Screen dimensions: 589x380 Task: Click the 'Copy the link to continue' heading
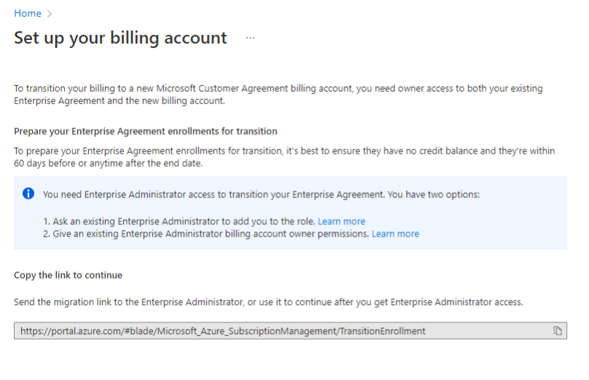pyautogui.click(x=68, y=275)
